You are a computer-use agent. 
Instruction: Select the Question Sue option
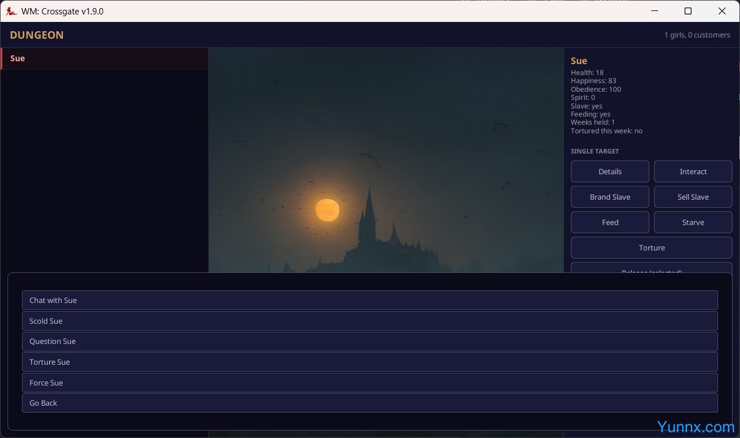pos(369,342)
